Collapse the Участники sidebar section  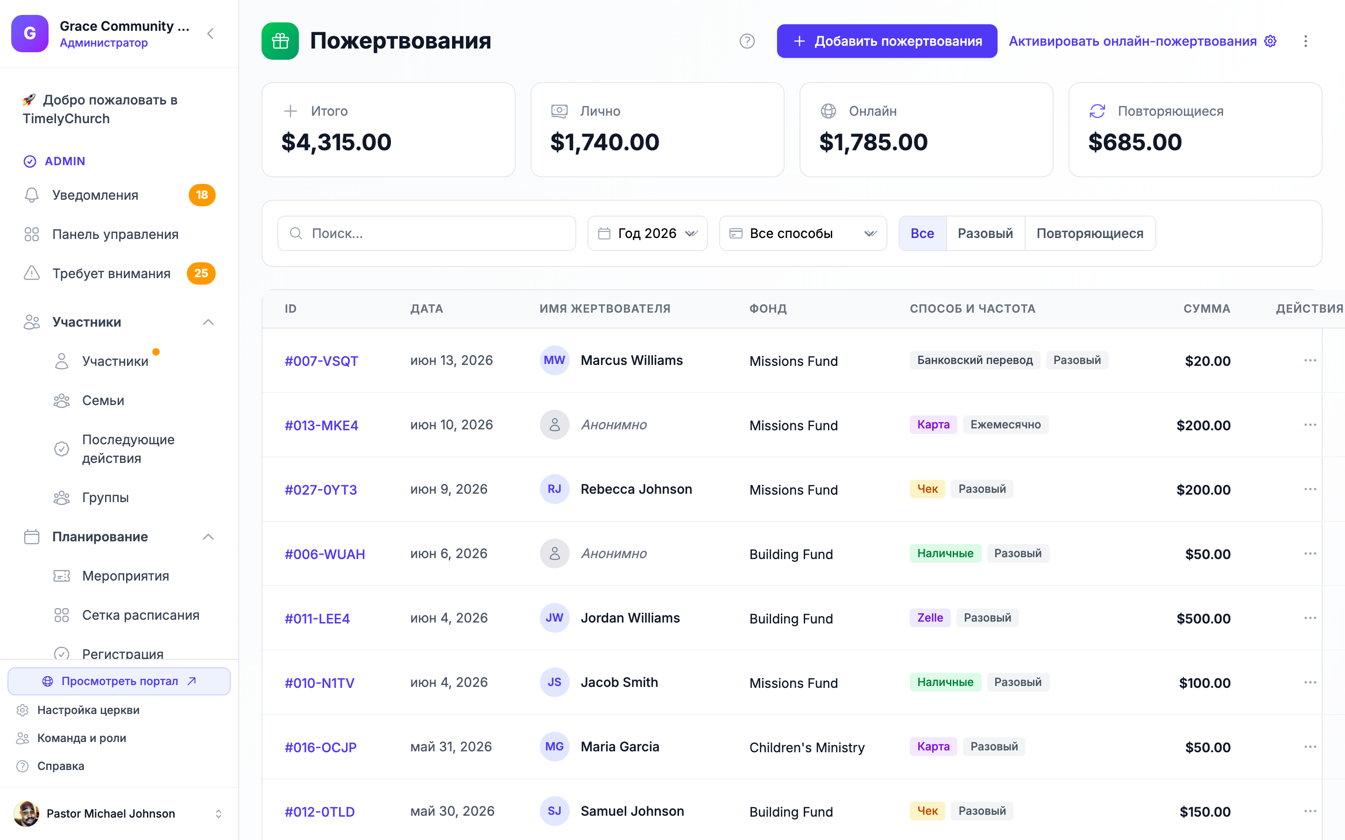click(208, 322)
